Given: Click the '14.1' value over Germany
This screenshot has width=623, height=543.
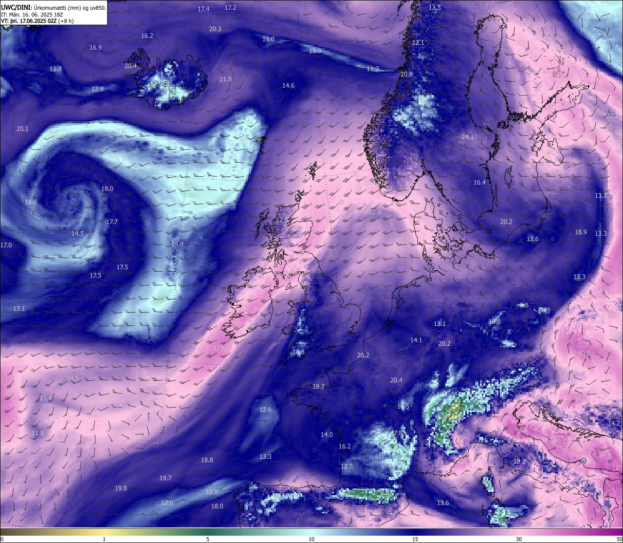Looking at the screenshot, I should click(x=416, y=340).
